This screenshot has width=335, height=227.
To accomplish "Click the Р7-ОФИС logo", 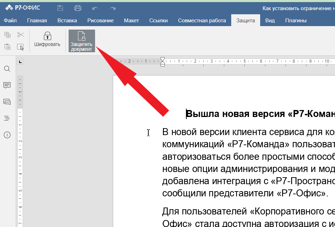I will point(23,8).
